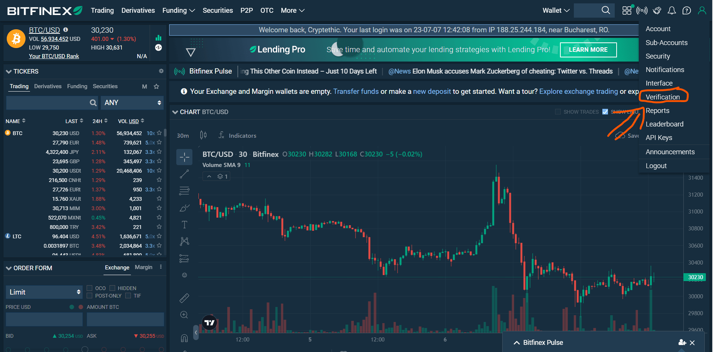The height and width of the screenshot is (352, 713).
Task: Open the search magnifier in top bar
Action: pos(606,10)
